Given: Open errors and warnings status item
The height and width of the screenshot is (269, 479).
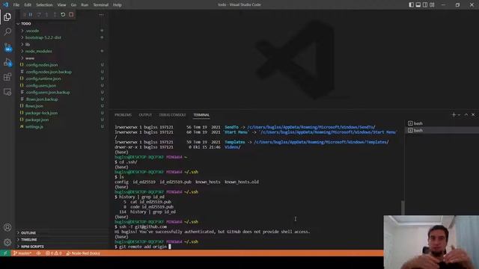Looking at the screenshot, I should [53, 253].
